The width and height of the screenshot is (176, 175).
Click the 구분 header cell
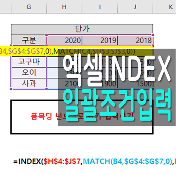click(29, 40)
